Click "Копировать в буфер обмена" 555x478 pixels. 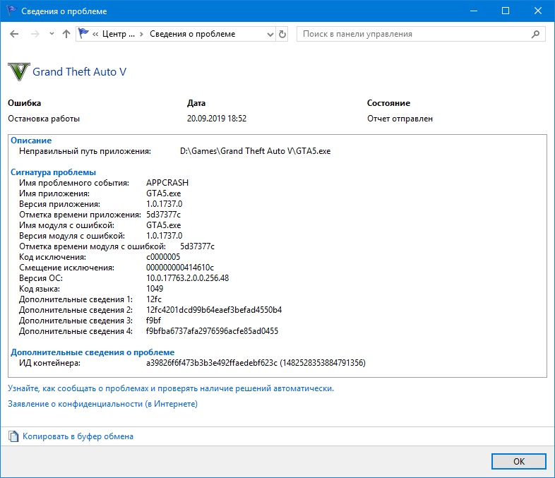coord(78,436)
